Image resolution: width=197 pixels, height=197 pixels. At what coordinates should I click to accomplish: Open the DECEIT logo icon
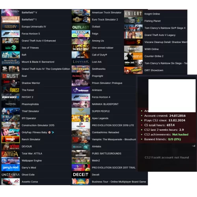[x=81, y=175]
